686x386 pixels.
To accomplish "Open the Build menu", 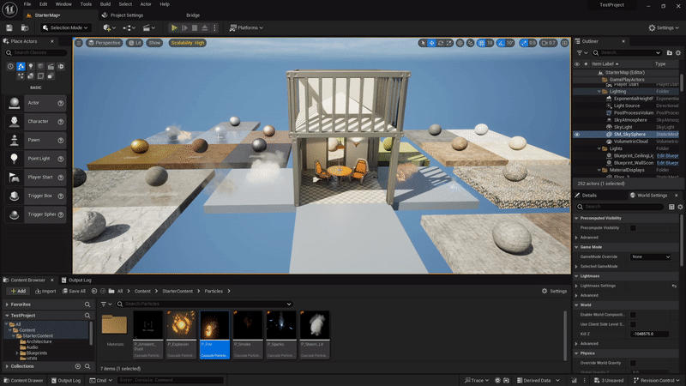I will pos(105,4).
